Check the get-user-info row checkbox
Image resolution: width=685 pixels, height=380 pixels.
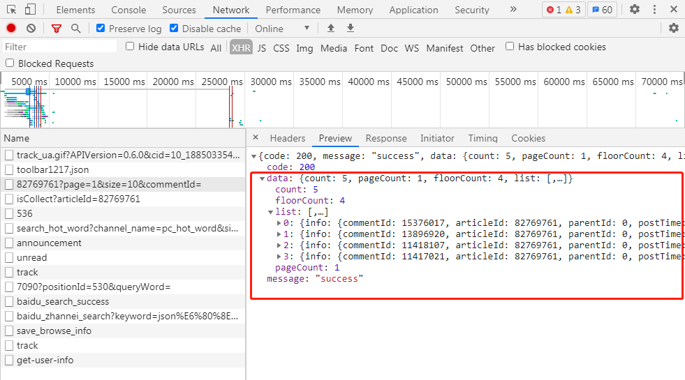point(9,360)
